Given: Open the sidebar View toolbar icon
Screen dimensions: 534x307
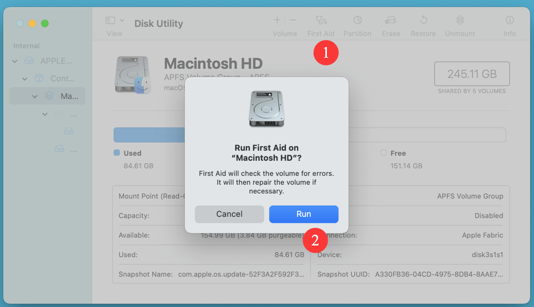Looking at the screenshot, I should pyautogui.click(x=111, y=20).
